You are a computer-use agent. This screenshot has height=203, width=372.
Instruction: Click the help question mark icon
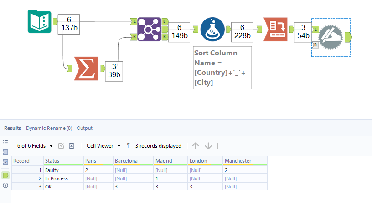tap(5, 185)
